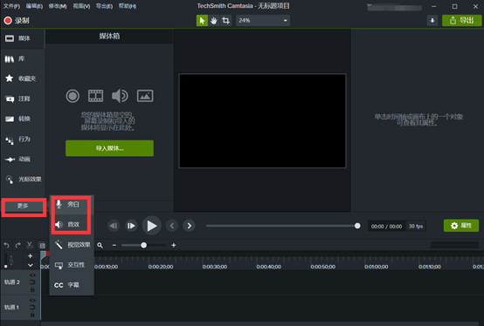The height and width of the screenshot is (326, 484).
Task: Open the 收藏夹 favorites panel
Action: 22,78
